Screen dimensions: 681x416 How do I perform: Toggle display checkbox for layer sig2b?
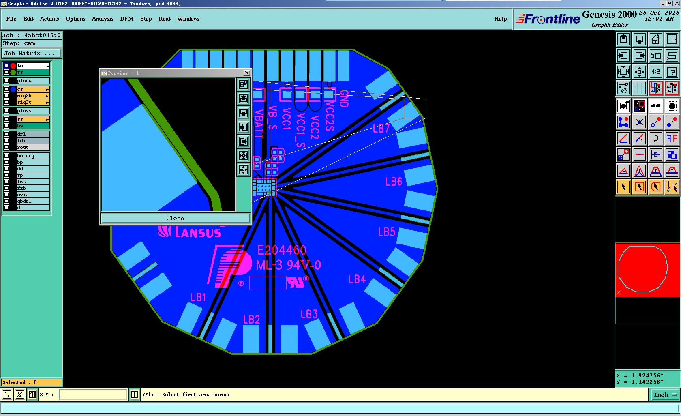[6, 96]
